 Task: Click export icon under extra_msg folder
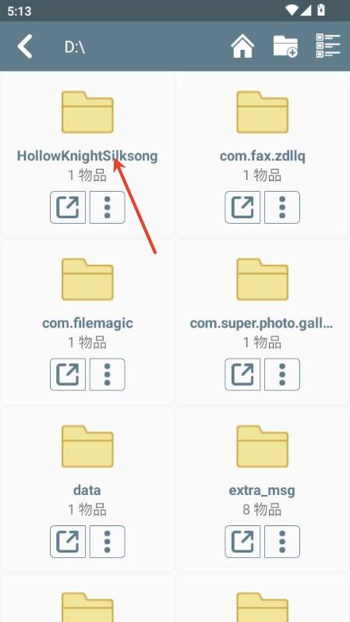click(242, 542)
